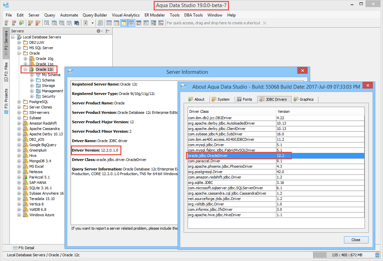Open the Server menu

[34, 15]
